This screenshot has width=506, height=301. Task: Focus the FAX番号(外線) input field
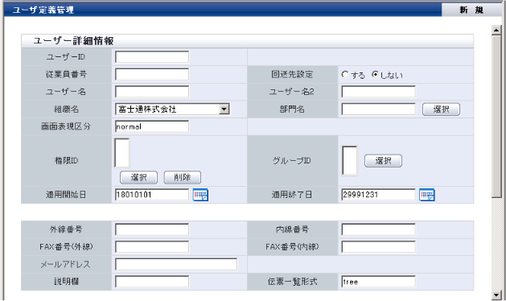(152, 247)
